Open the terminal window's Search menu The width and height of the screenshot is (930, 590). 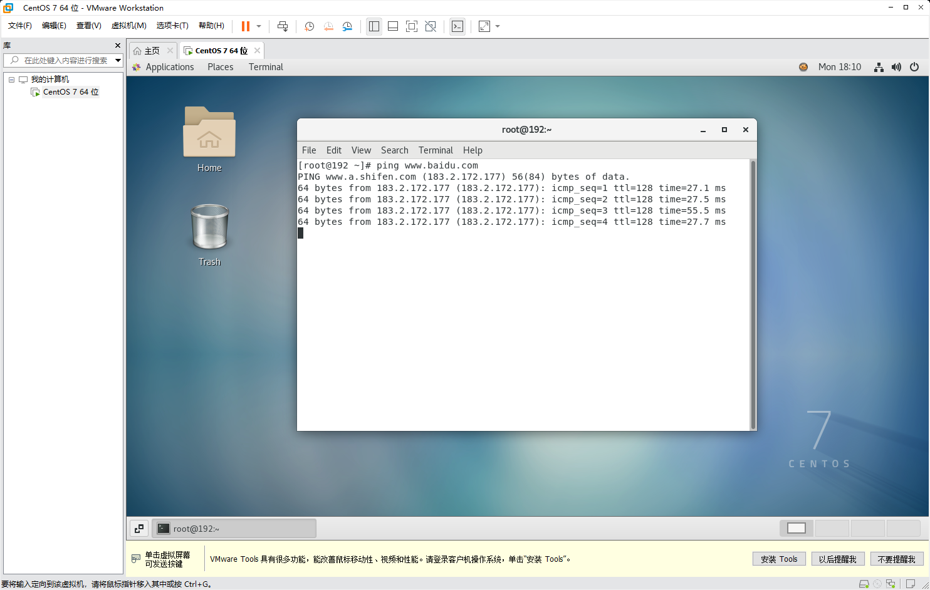tap(395, 150)
